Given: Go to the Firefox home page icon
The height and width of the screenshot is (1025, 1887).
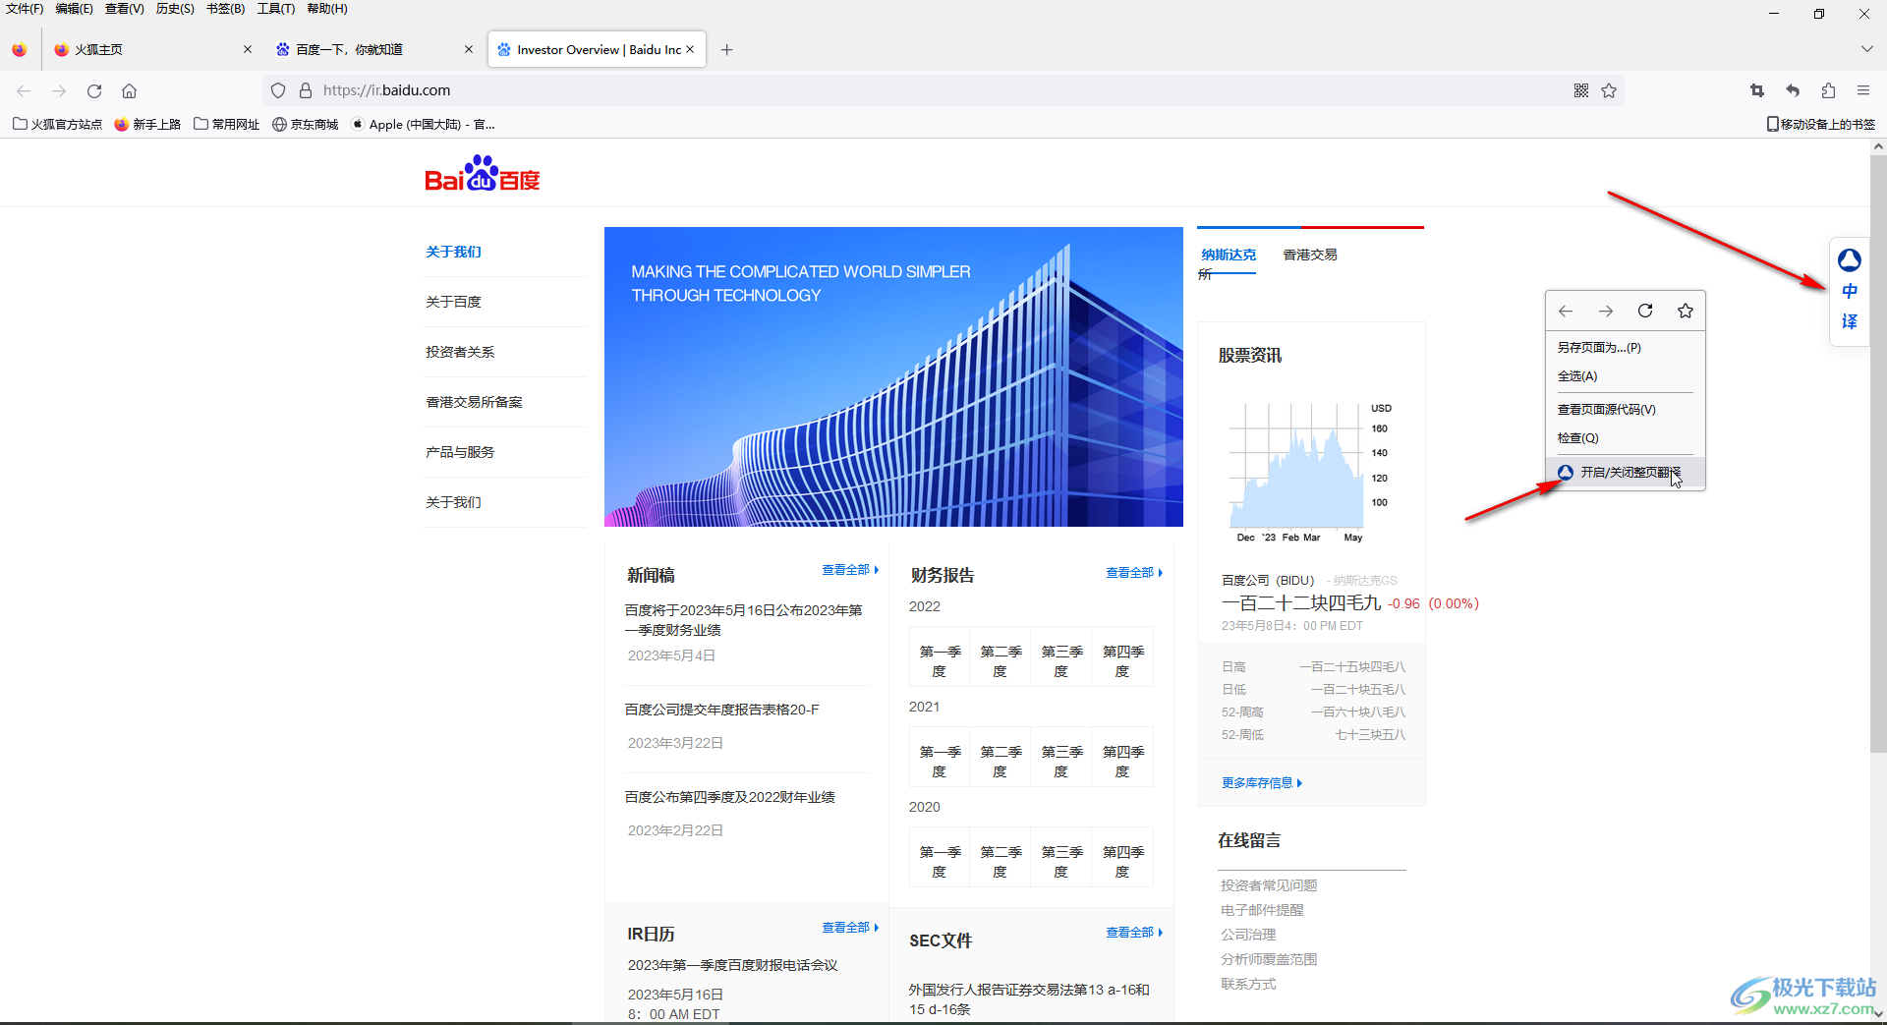Looking at the screenshot, I should coord(129,90).
